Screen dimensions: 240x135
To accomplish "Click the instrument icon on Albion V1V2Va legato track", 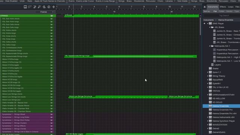I will point(51,65).
